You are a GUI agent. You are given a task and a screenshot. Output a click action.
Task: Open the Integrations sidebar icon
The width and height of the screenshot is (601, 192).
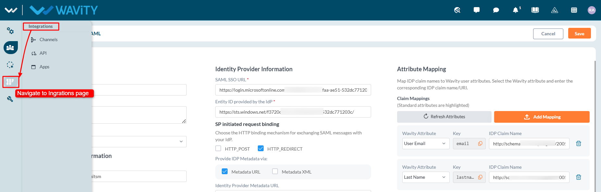point(10,82)
